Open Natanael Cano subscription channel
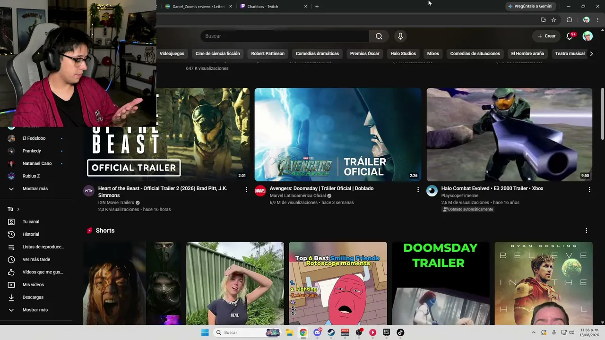 36,163
